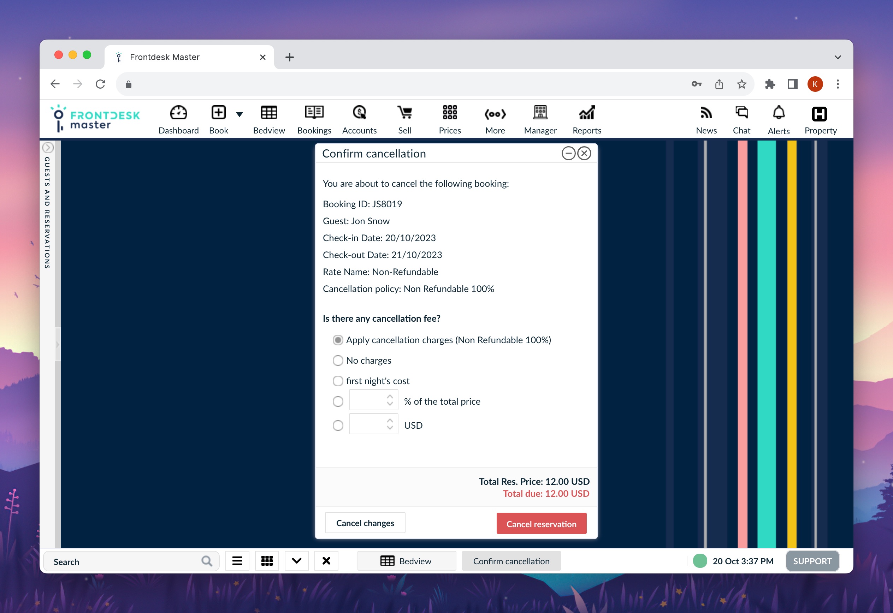This screenshot has height=613, width=893.
Task: Open the Manager section
Action: (x=540, y=120)
